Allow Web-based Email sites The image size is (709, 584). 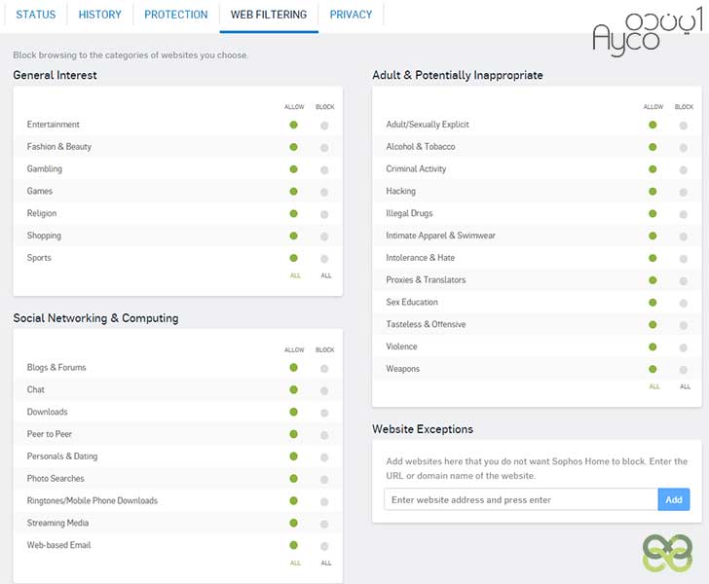(x=293, y=545)
